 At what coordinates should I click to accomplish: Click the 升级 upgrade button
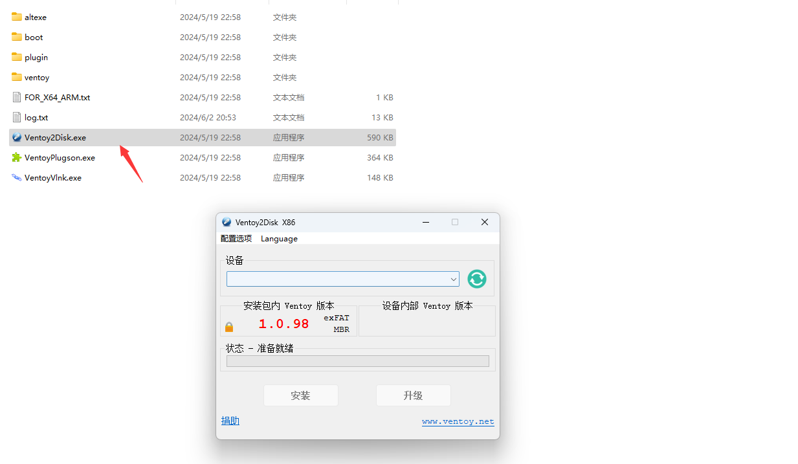(x=414, y=395)
